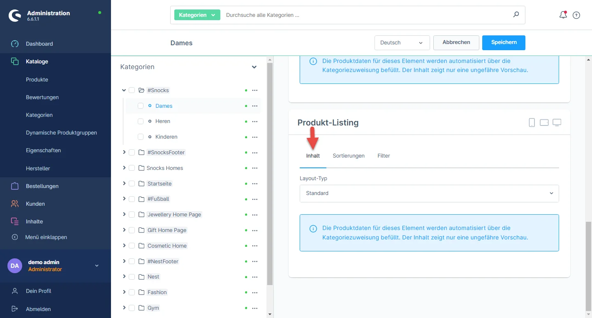The width and height of the screenshot is (592, 318).
Task: Select the mobile device preview icon
Action: tap(532, 123)
